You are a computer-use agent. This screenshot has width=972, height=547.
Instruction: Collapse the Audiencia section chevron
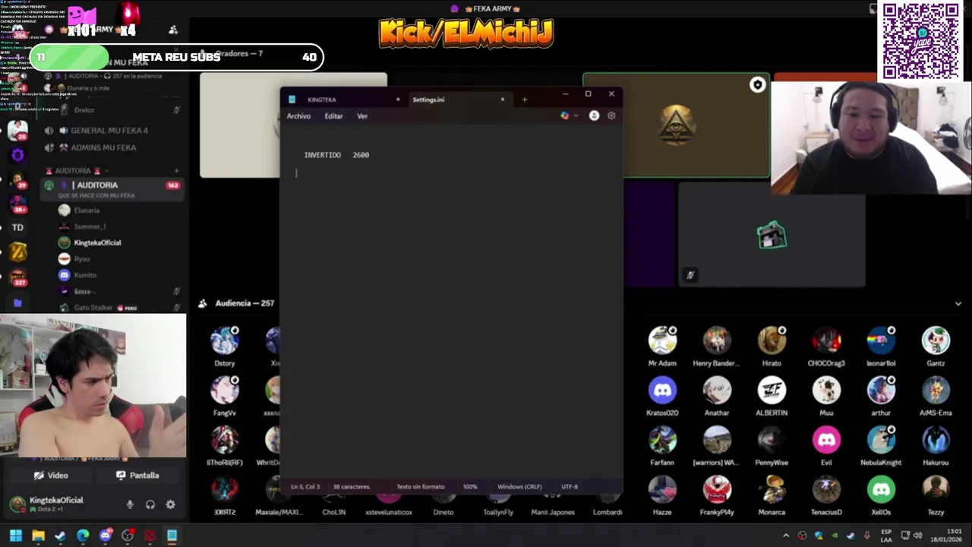(958, 304)
